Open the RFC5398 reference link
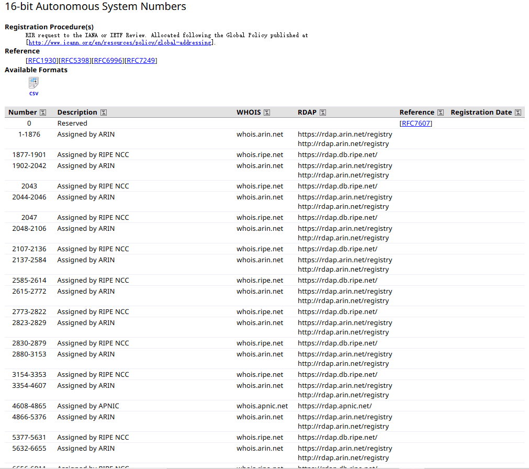The image size is (529, 469). point(75,60)
